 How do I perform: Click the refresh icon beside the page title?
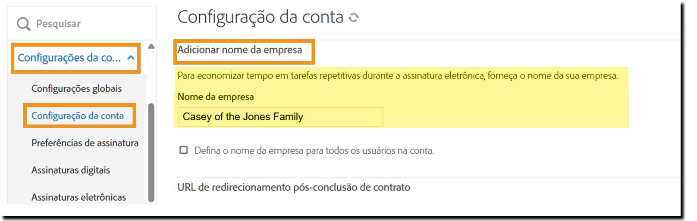pos(354,18)
